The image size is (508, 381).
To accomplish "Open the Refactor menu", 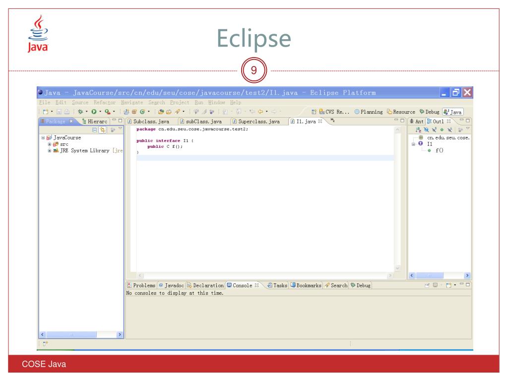I will pos(104,102).
